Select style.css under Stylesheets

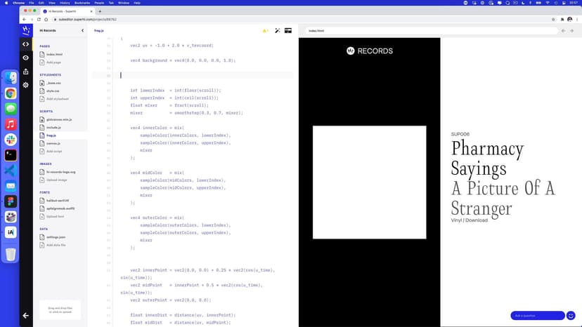(53, 91)
